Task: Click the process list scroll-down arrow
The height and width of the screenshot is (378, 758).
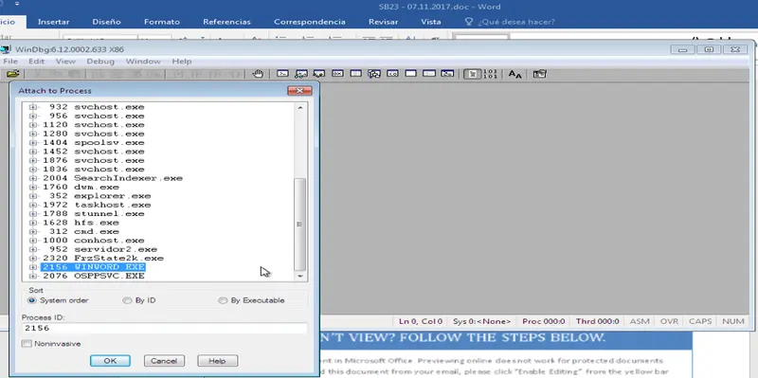Action: coord(300,276)
